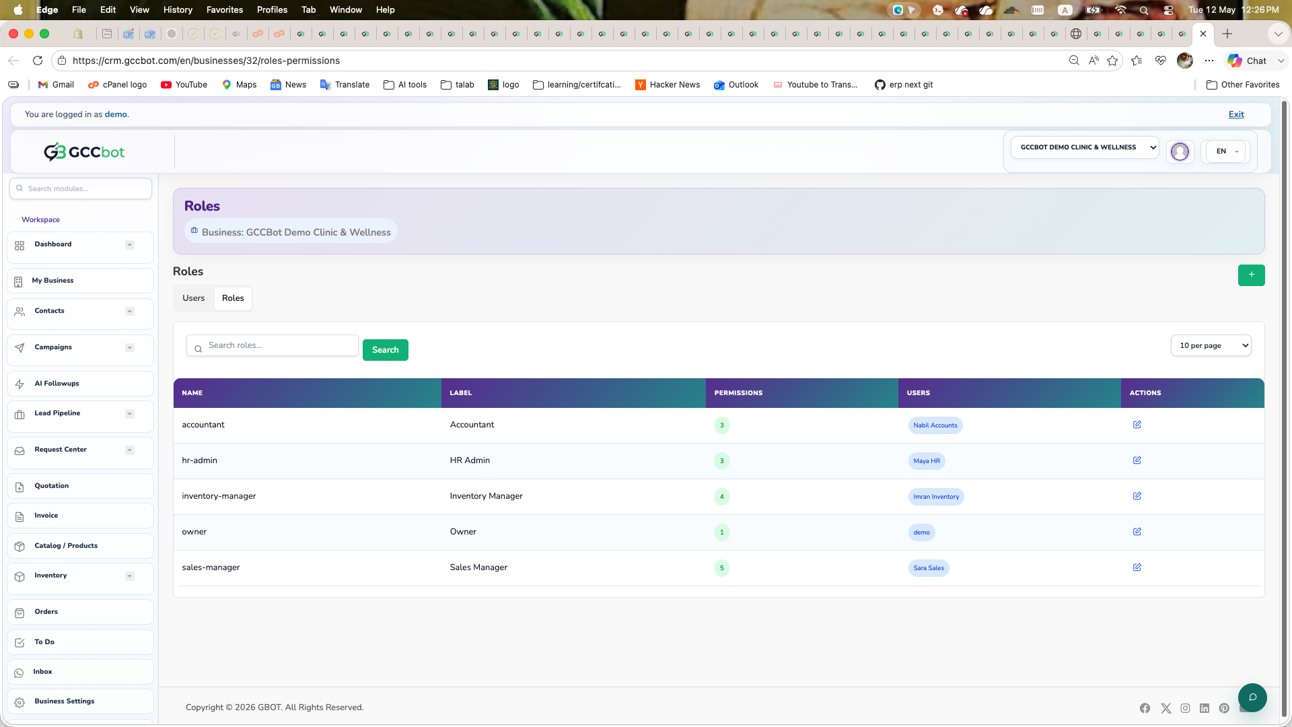1292x727 pixels.
Task: Open the LinkedIn footer icon
Action: pyautogui.click(x=1205, y=708)
